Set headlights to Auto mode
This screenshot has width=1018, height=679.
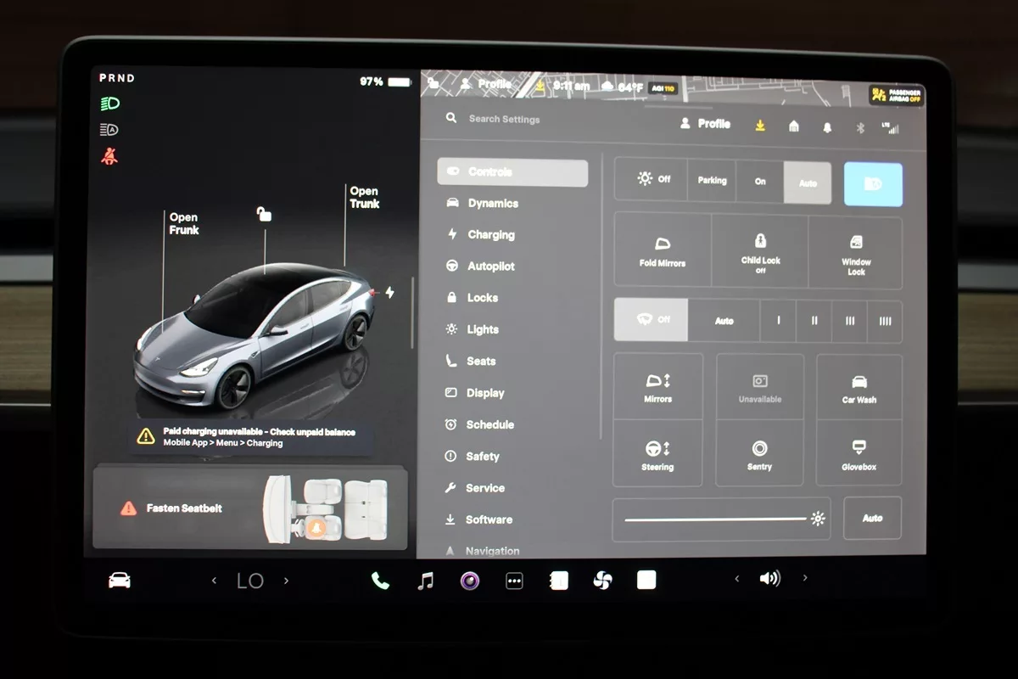[808, 182]
